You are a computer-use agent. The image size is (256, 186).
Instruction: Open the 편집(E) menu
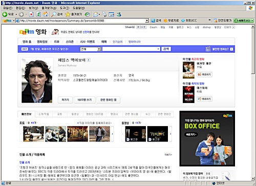[20, 8]
